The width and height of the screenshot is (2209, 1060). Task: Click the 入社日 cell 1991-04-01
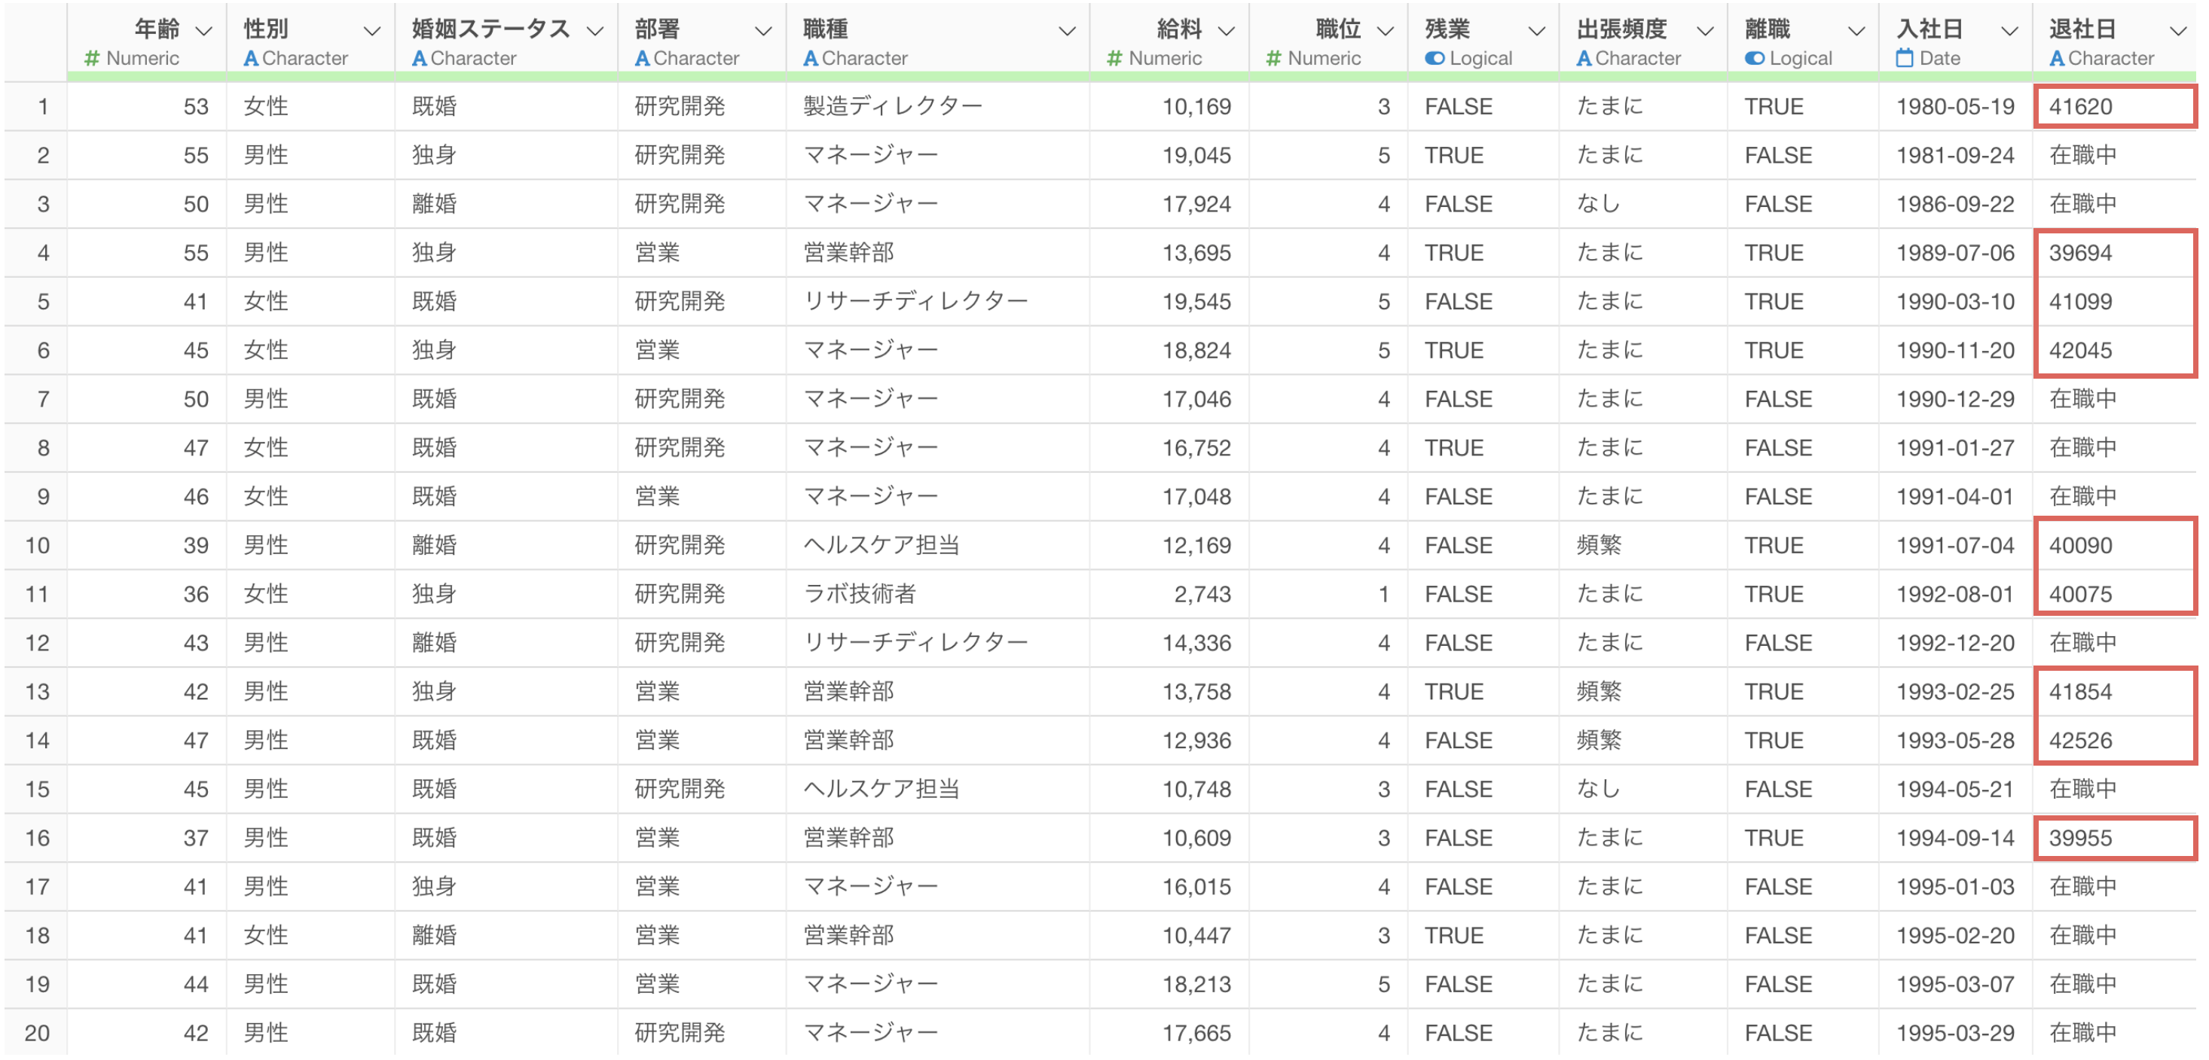[1955, 496]
